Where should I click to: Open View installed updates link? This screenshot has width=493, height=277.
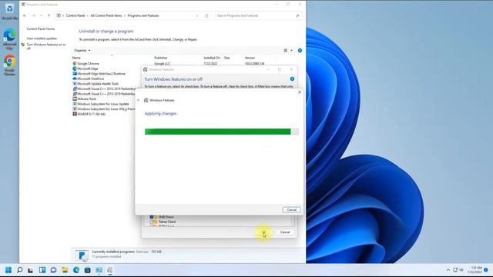42,38
